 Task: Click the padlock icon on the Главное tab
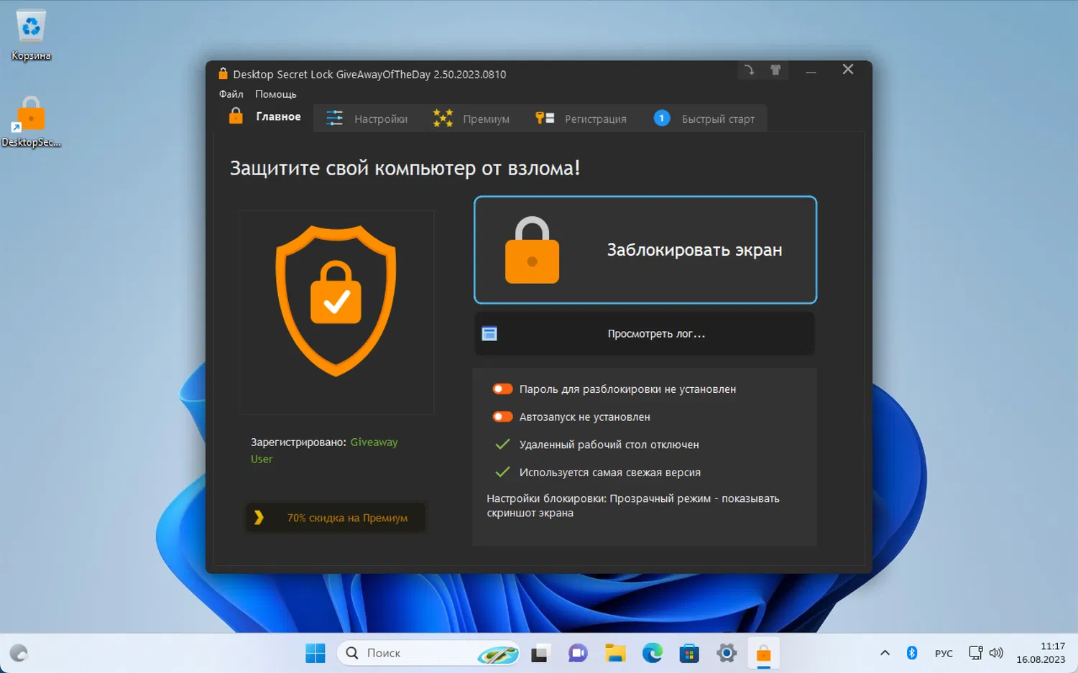(235, 116)
